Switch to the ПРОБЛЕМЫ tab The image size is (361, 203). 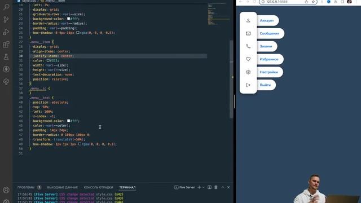coord(26,187)
